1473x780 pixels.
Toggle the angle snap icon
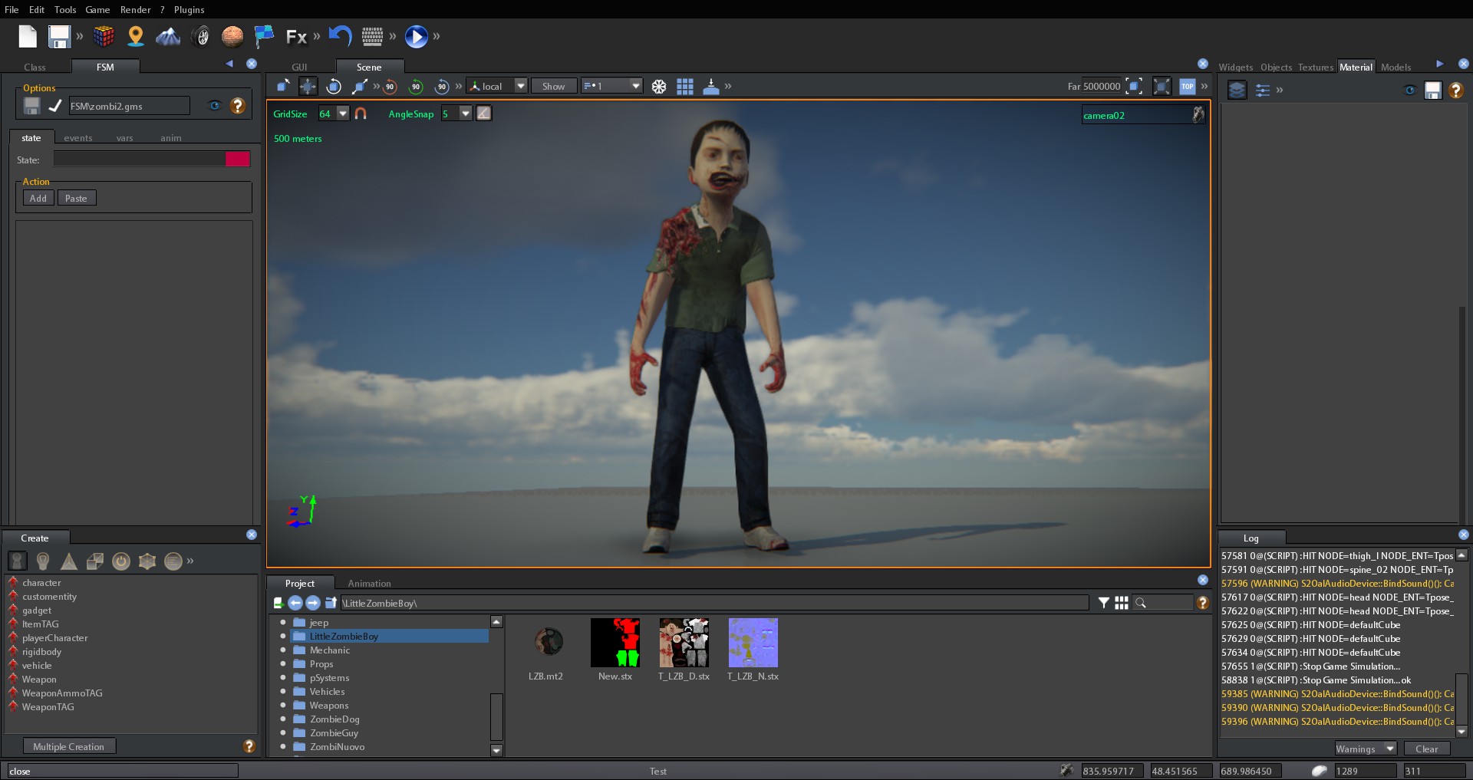pos(483,114)
